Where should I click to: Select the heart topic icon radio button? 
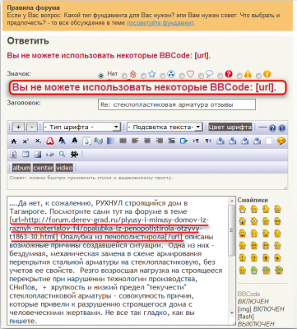182,75
